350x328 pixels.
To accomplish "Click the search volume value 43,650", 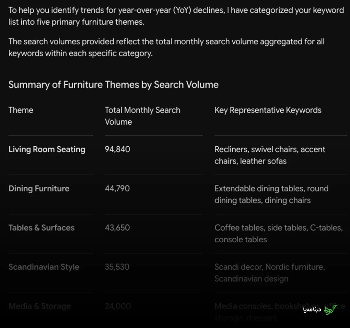I will click(x=117, y=228).
